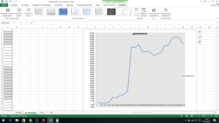Open the ВСТАВКА ribbon tab
The width and height of the screenshot is (219, 123).
point(25,5)
